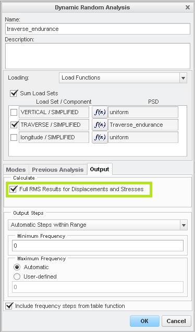
Task: Confirm dialog with the OK button
Action: (x=144, y=321)
